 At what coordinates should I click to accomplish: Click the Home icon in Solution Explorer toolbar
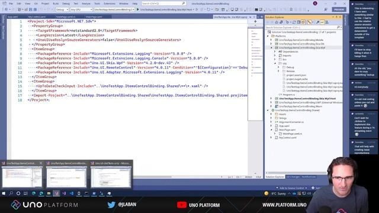point(277,22)
